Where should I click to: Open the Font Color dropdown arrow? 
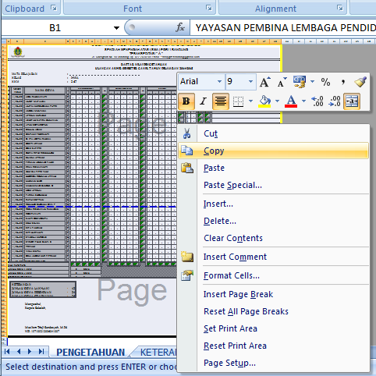(303, 101)
